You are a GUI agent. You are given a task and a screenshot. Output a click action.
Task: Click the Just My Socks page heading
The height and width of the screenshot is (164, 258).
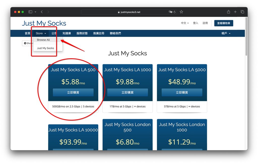(x=127, y=53)
